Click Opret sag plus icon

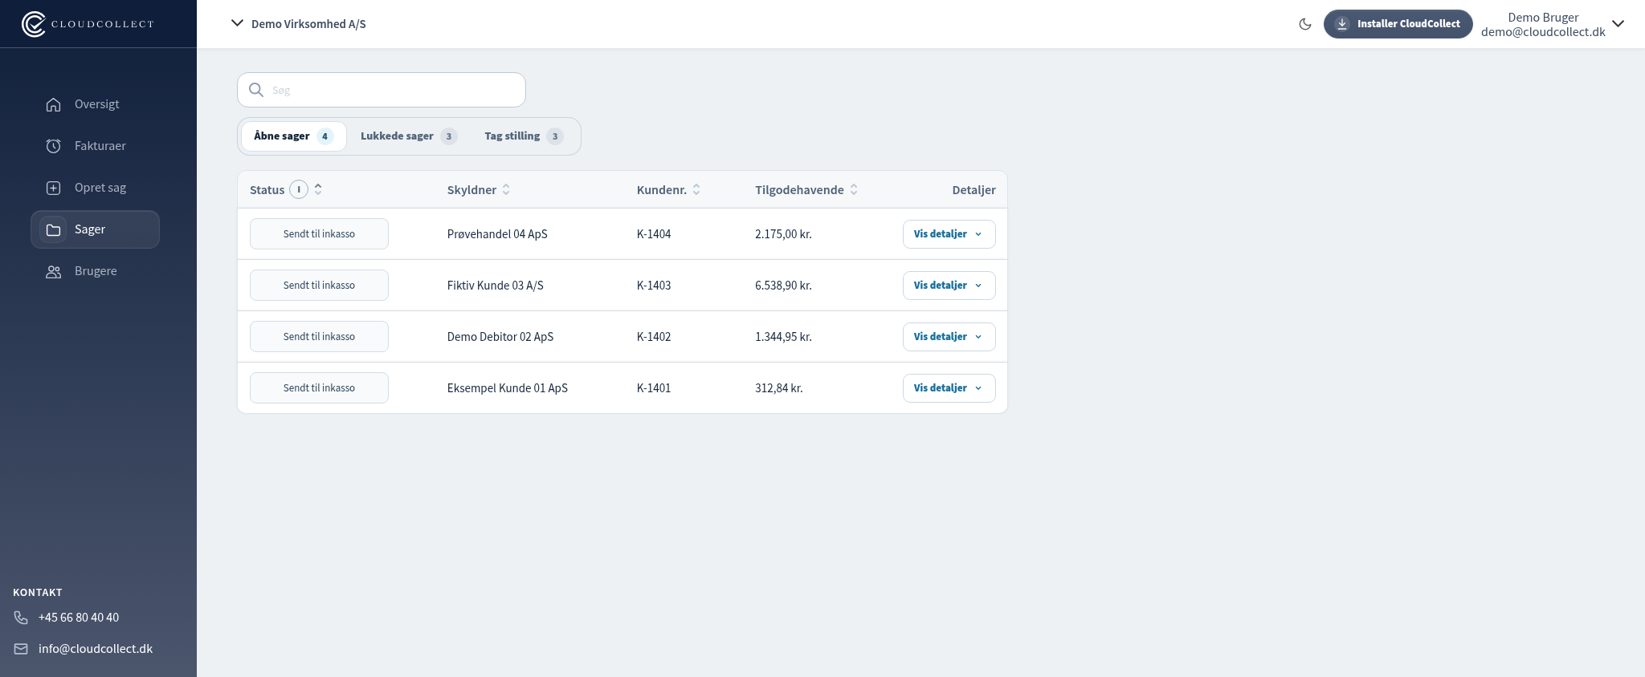pyautogui.click(x=54, y=188)
